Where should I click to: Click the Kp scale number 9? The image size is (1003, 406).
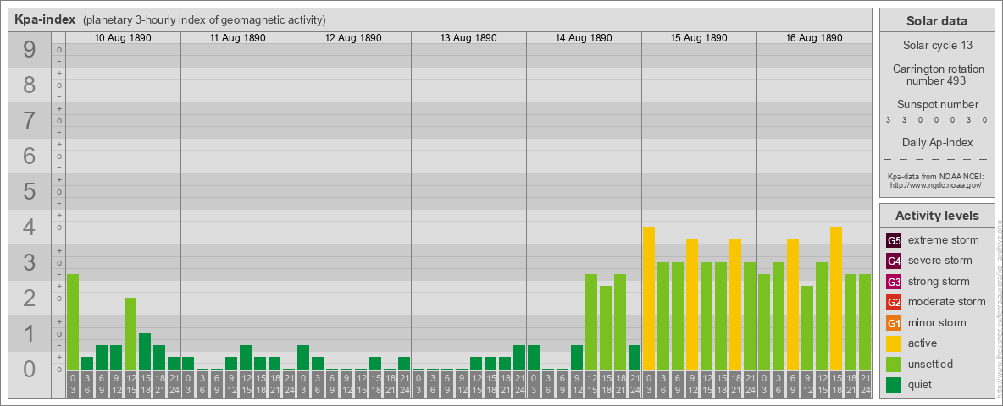point(30,50)
